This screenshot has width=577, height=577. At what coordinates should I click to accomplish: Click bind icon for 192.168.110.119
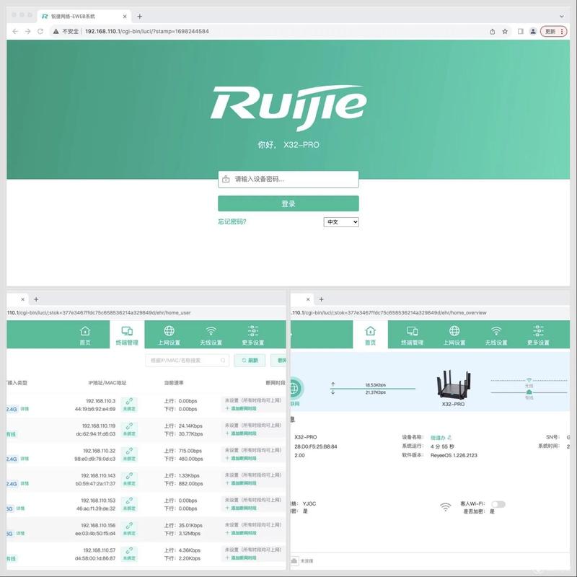(x=129, y=429)
